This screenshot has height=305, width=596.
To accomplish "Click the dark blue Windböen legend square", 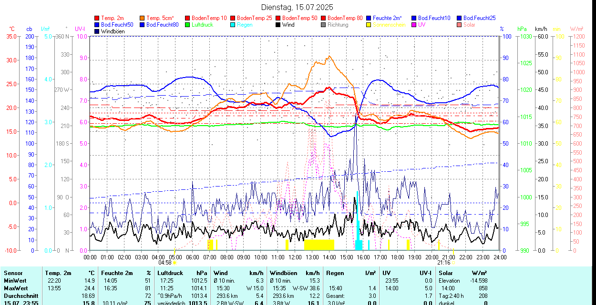I will [97, 31].
